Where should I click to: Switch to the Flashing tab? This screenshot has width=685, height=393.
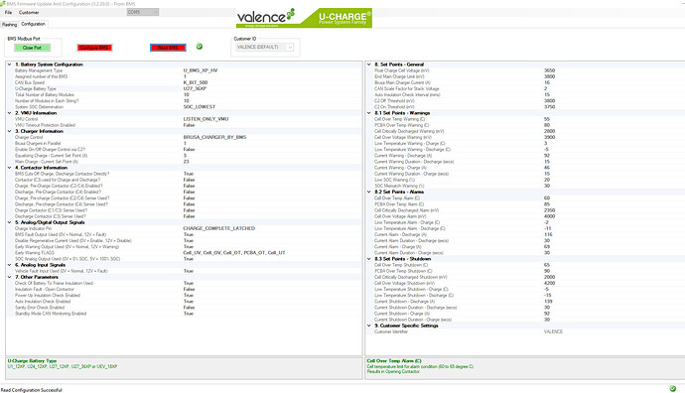pyautogui.click(x=9, y=25)
